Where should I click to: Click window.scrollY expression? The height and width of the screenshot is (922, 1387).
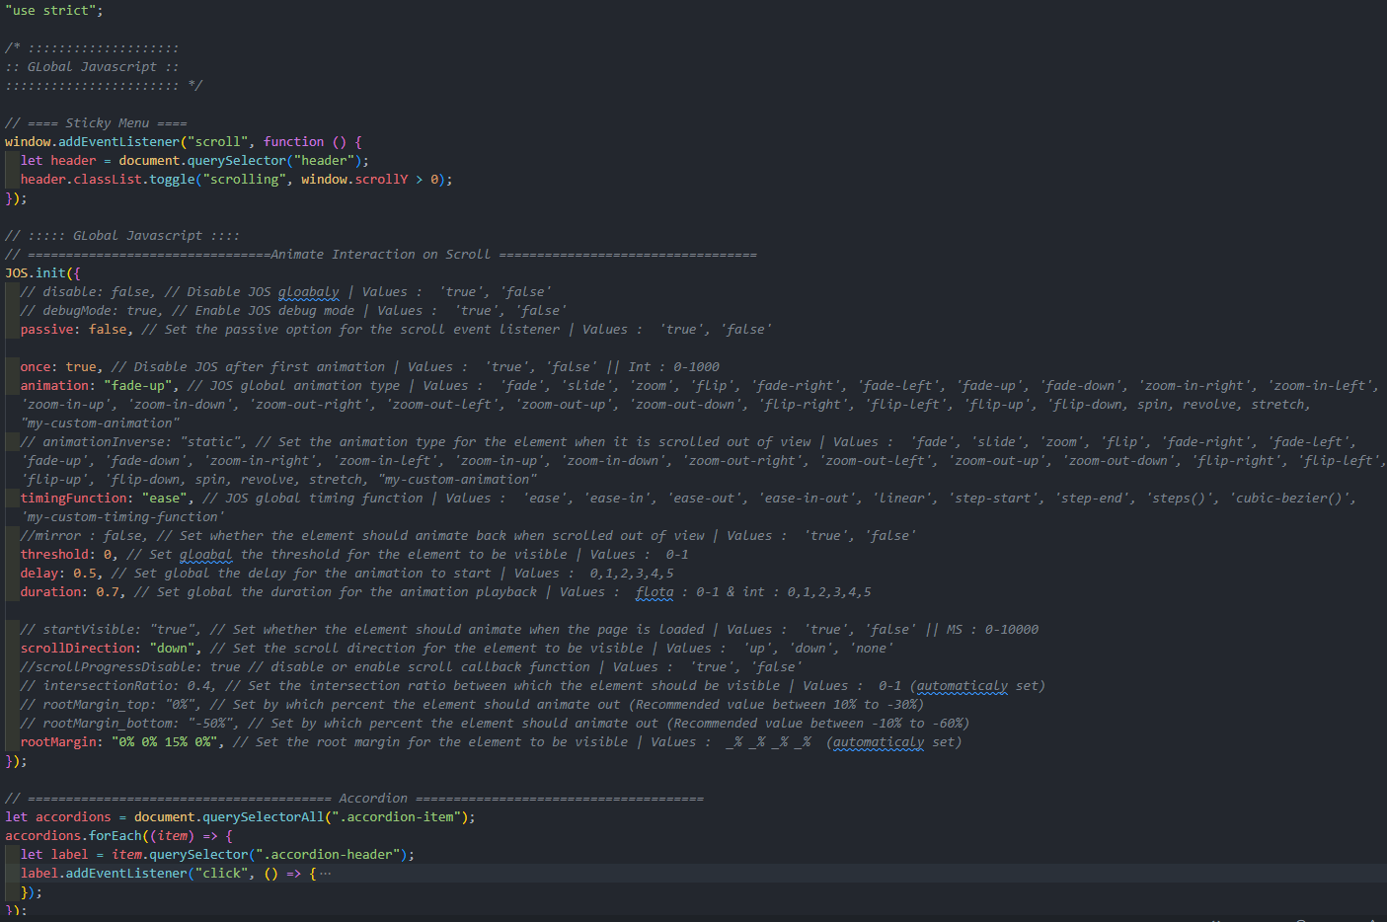coord(354,180)
